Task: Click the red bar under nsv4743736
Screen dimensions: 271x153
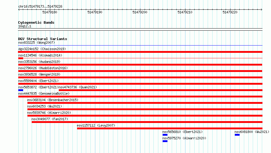Action: click(x=160, y=90)
